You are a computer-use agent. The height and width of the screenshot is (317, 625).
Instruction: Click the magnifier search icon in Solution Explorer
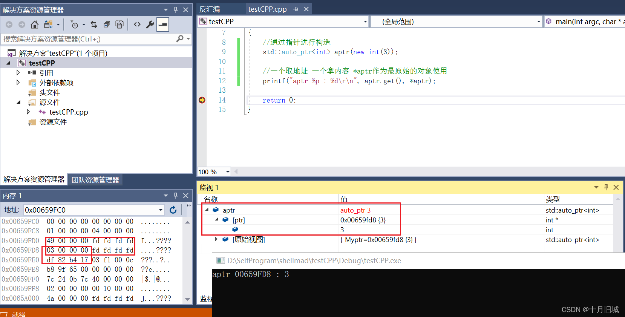tap(180, 39)
